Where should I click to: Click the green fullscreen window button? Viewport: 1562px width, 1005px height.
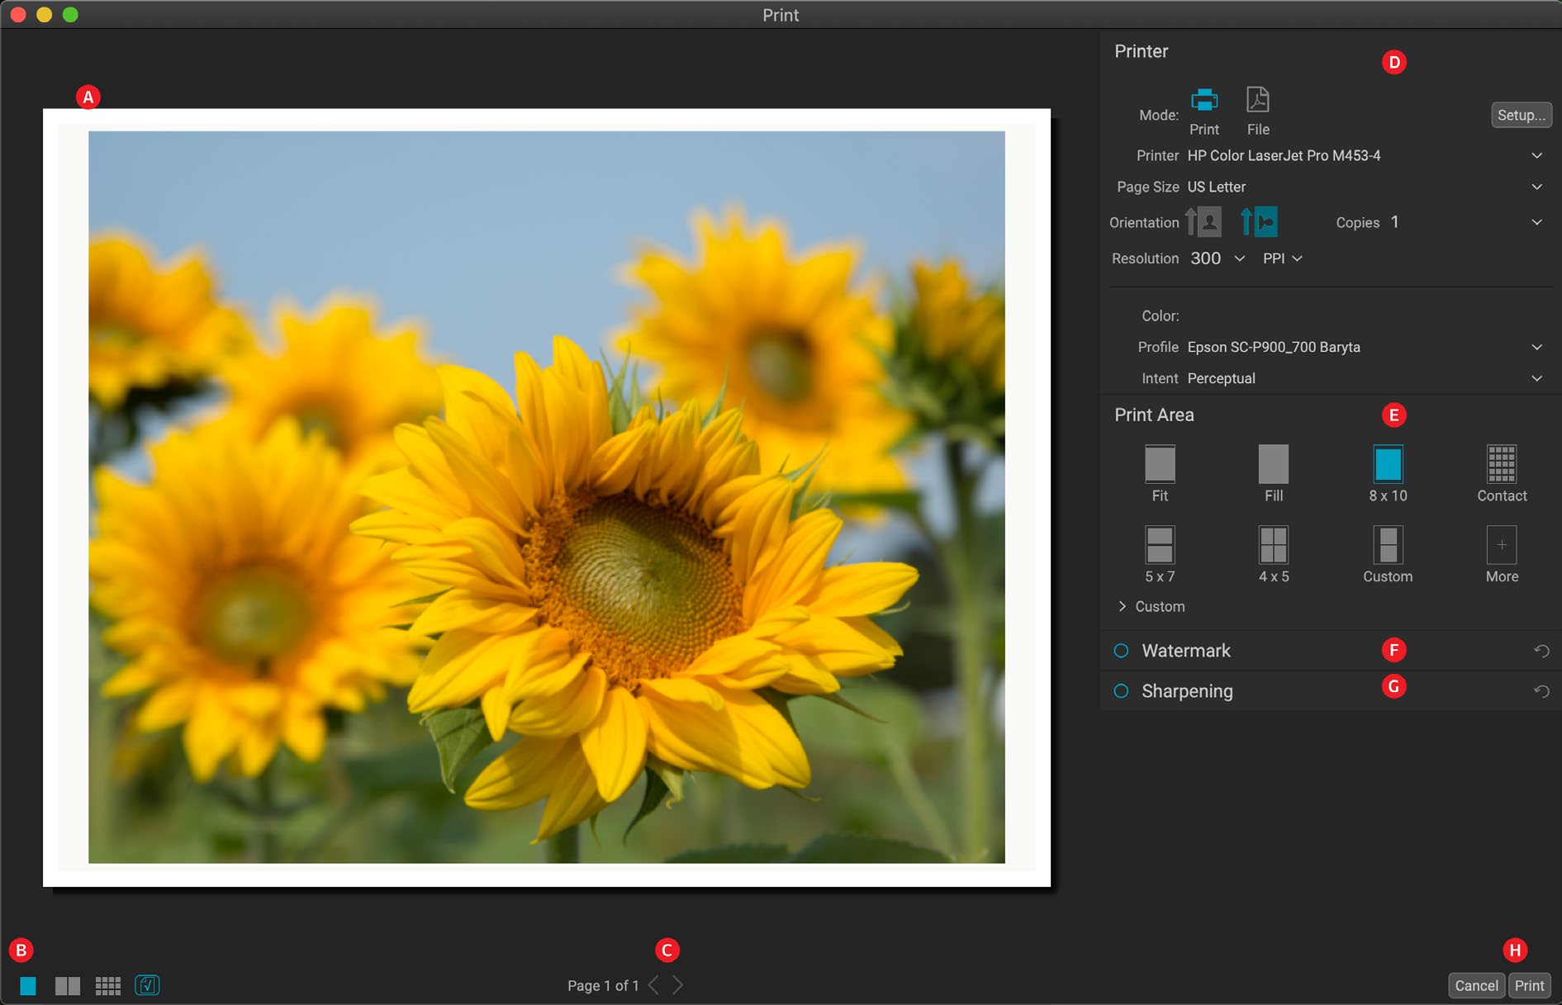[x=70, y=15]
